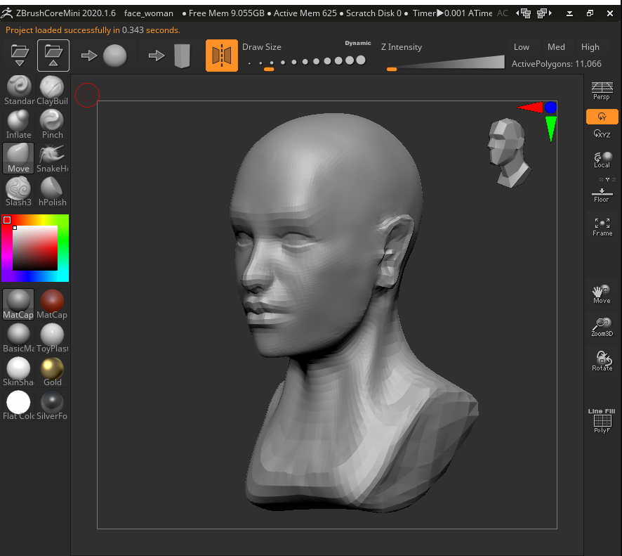Select the Pinch brush

[52, 124]
